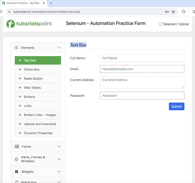This screenshot has height=183, width=195.
Task: Collapse the Elements section chevron
Action: tap(59, 48)
